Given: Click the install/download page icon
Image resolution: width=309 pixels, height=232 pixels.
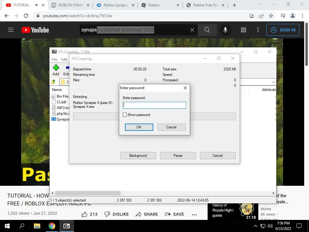Looking at the screenshot, I should [252, 16].
